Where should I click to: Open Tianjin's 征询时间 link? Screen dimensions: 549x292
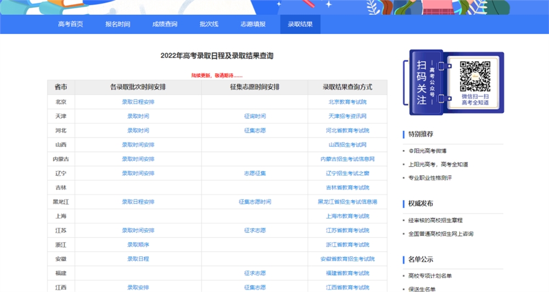point(255,116)
